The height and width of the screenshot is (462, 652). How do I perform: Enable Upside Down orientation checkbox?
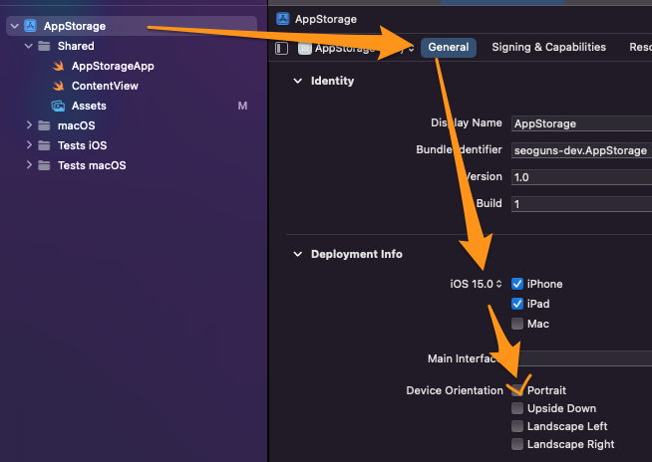point(517,408)
